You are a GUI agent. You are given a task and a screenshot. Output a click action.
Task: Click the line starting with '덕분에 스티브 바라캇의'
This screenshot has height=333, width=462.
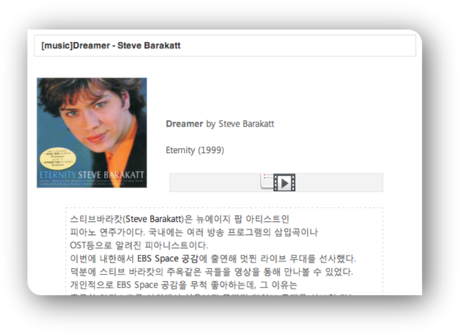pyautogui.click(x=212, y=272)
